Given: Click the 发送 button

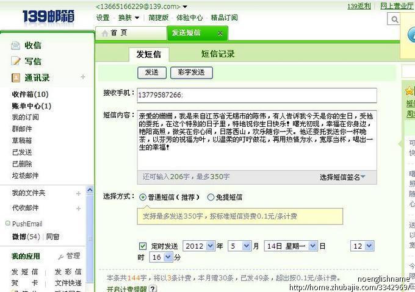Looking at the screenshot, I should (152, 73).
